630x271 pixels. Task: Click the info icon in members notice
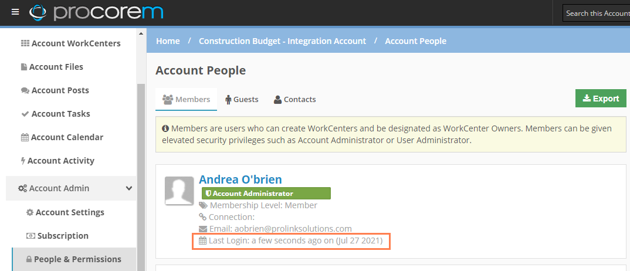coord(165,129)
